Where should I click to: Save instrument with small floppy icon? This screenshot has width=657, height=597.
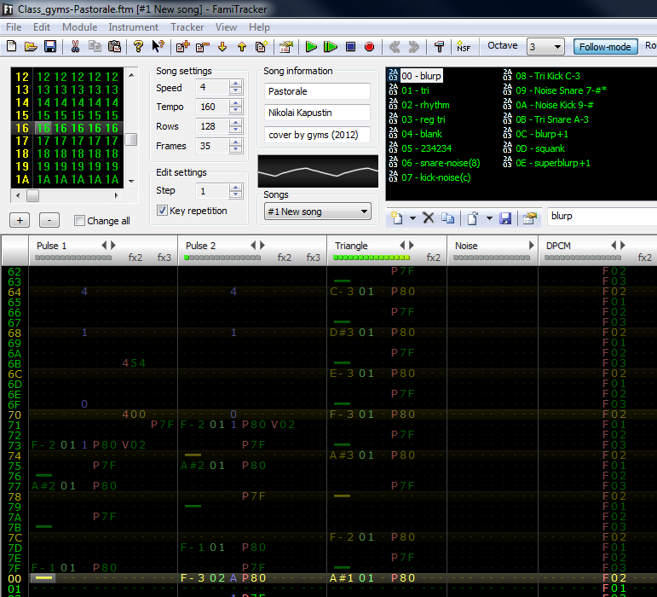(505, 218)
